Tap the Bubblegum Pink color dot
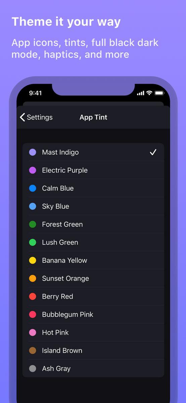Viewport: 186px width, 403px height. coord(33,315)
